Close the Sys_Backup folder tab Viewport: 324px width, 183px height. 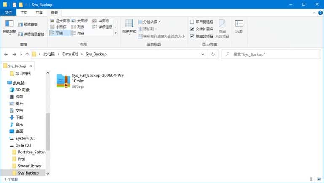pos(30,66)
